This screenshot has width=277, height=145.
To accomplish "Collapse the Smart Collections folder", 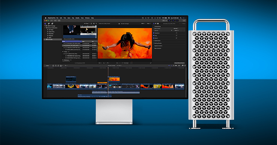I will pos(45,28).
